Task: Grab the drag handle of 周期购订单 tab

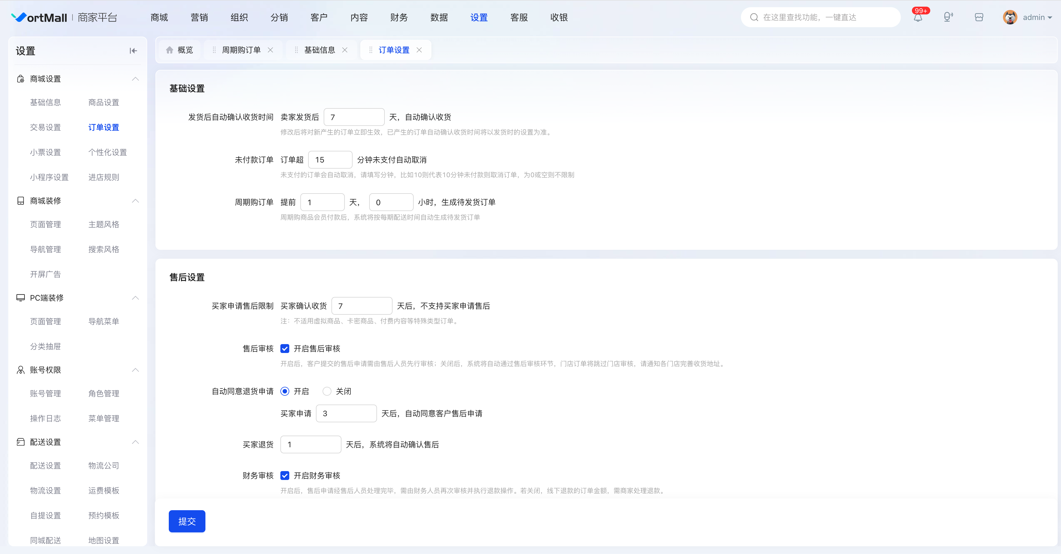Action: (214, 50)
